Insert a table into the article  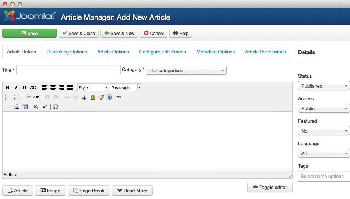(25, 107)
